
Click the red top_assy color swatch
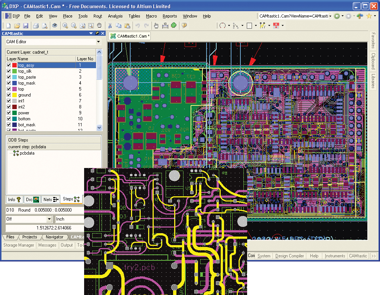[15, 65]
